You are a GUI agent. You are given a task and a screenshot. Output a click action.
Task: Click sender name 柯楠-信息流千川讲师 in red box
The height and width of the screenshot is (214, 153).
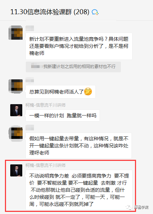tap(45, 165)
